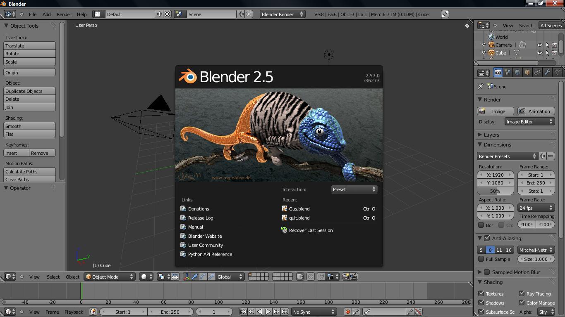The width and height of the screenshot is (565, 317).
Task: Enable the snap magnet in the 3D view header
Action: pos(321,277)
